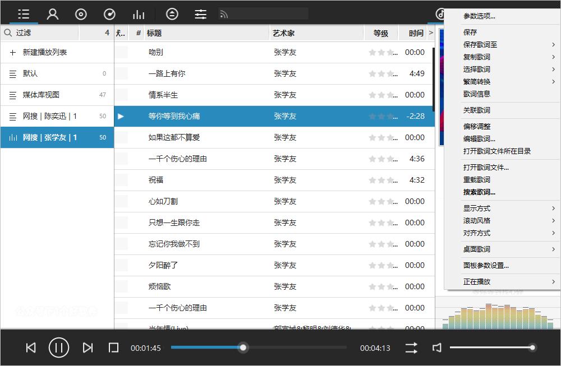Screen dimensions: 561x366
Task: Skip to the previous track
Action: (x=31, y=348)
